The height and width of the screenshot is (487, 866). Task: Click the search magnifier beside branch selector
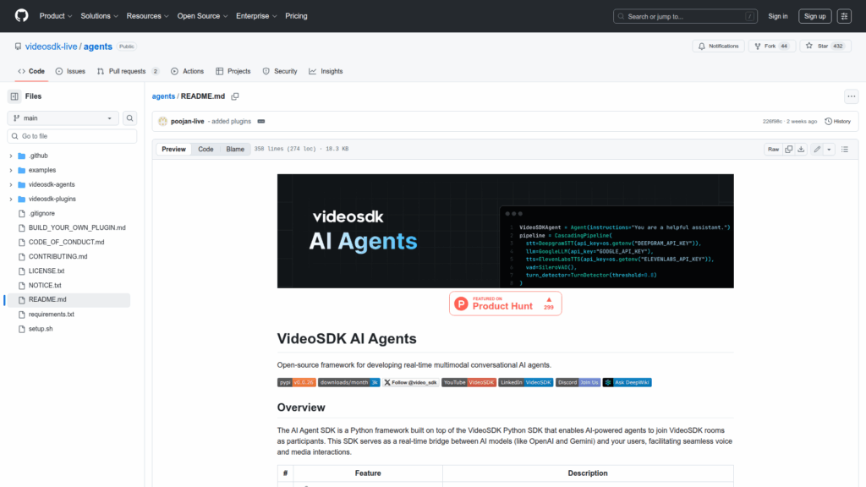[x=130, y=118]
